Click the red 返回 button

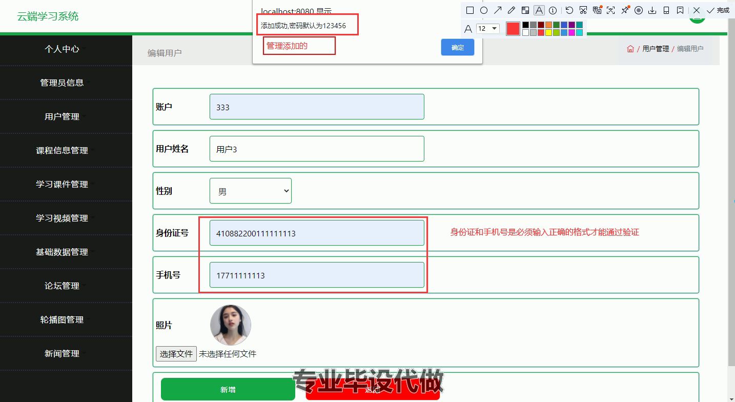(373, 390)
